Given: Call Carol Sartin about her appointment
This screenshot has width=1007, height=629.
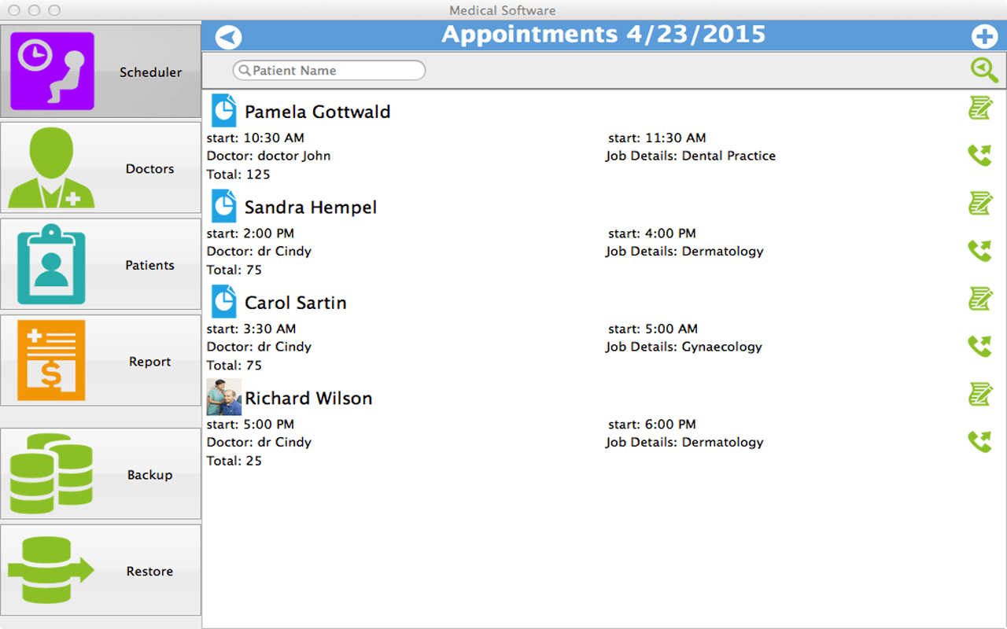Looking at the screenshot, I should [979, 345].
